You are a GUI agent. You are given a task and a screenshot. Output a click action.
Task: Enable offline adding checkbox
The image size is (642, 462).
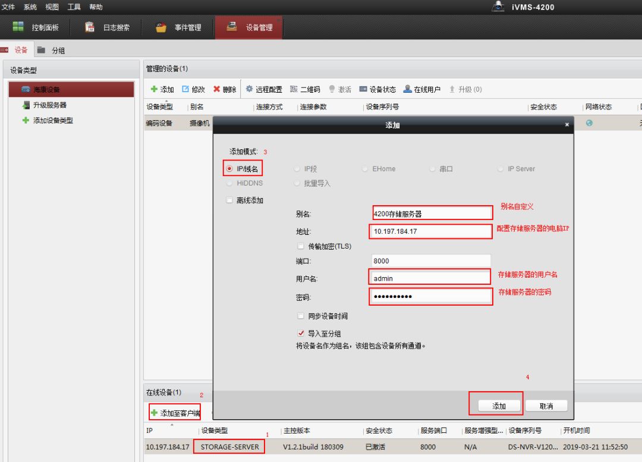pyautogui.click(x=229, y=201)
